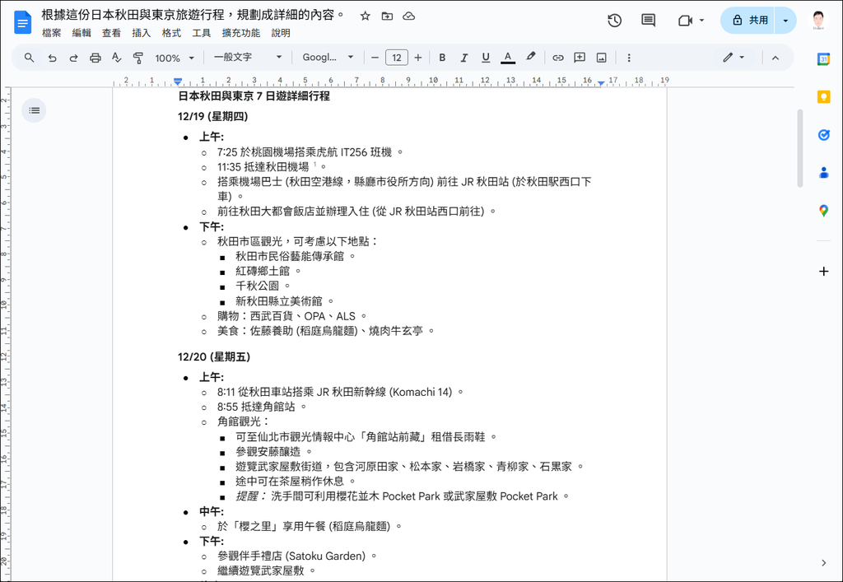Image resolution: width=843 pixels, height=582 pixels.
Task: Insert link icon in toolbar
Action: 558,58
